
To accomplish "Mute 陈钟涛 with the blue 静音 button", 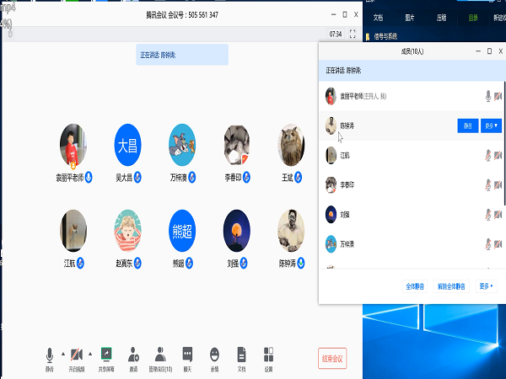I will pyautogui.click(x=467, y=125).
